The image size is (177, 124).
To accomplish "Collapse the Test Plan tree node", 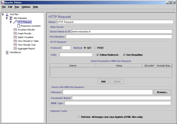I will [3, 14].
